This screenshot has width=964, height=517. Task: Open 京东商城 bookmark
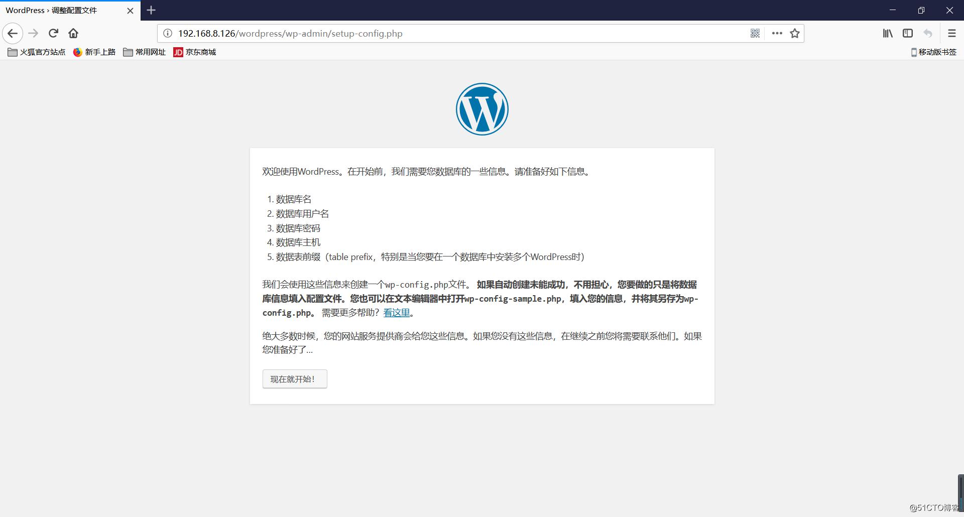(x=195, y=52)
